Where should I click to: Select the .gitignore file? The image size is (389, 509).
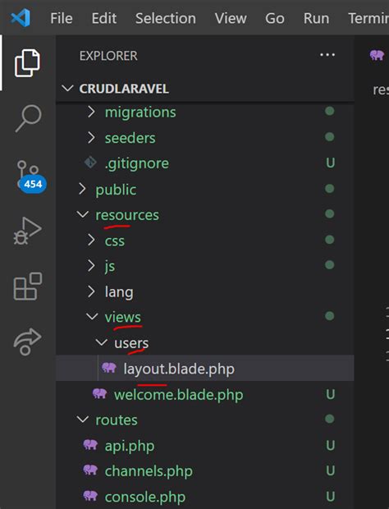point(136,163)
